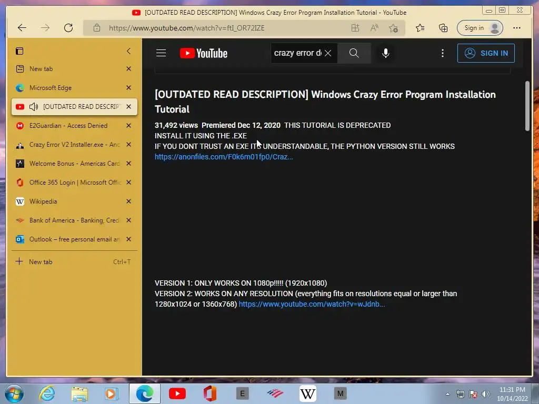This screenshot has height=404, width=539.
Task: Open YouTube settings three-dot menu
Action: coord(442,53)
